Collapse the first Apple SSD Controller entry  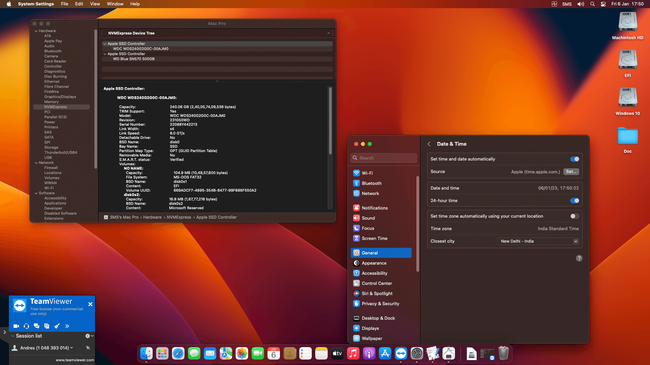click(105, 44)
